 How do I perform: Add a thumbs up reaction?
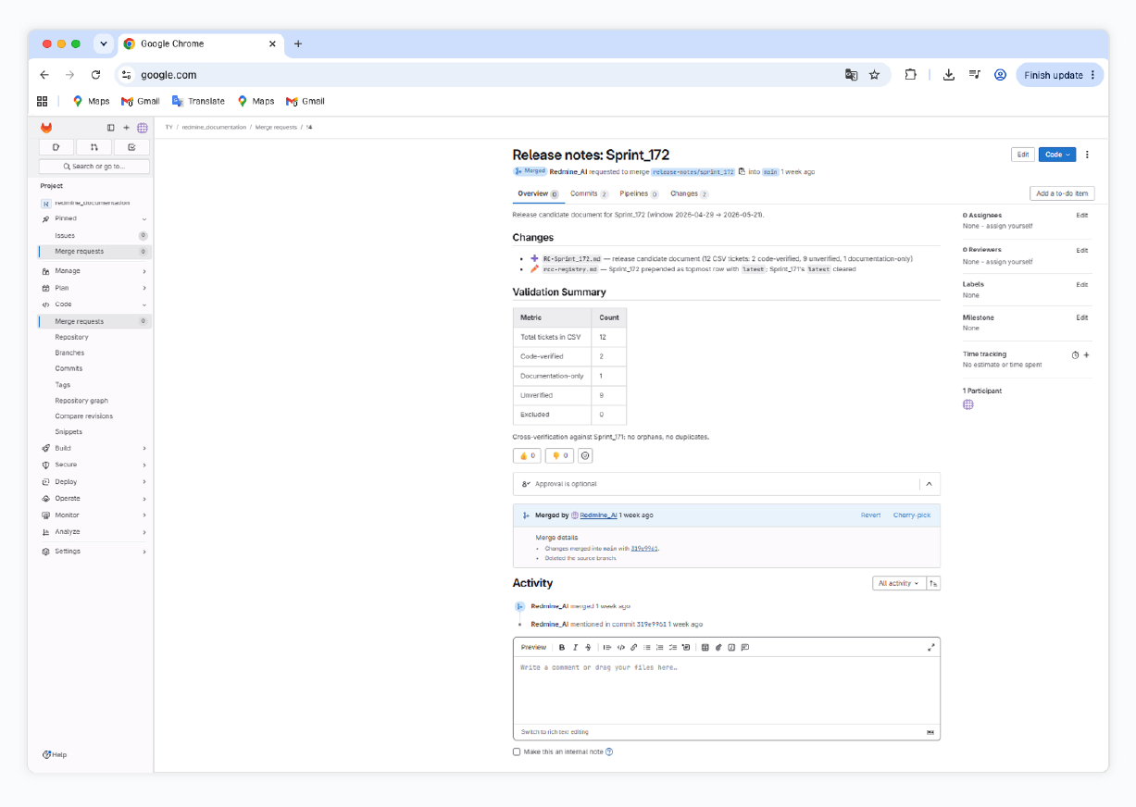(x=527, y=455)
